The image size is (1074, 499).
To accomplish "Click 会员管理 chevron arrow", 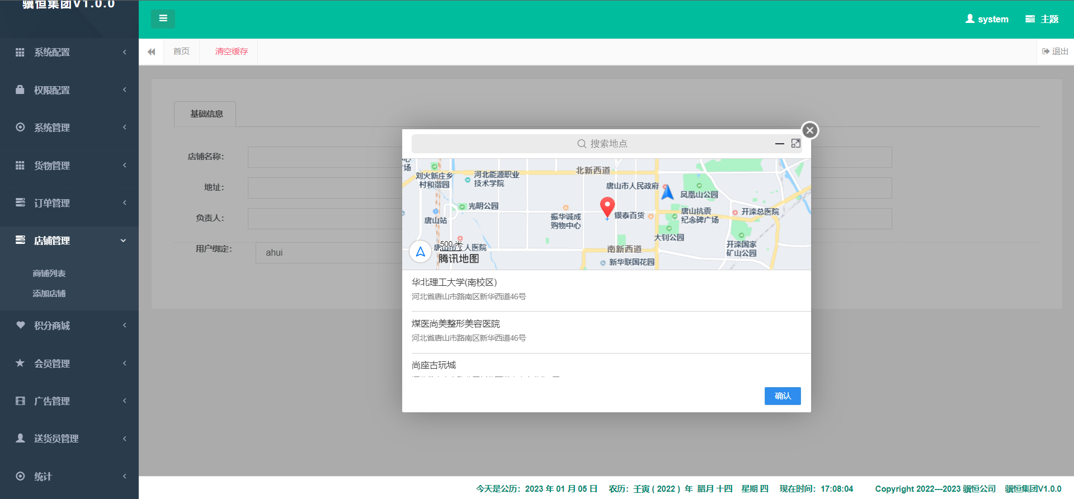I will click(124, 363).
